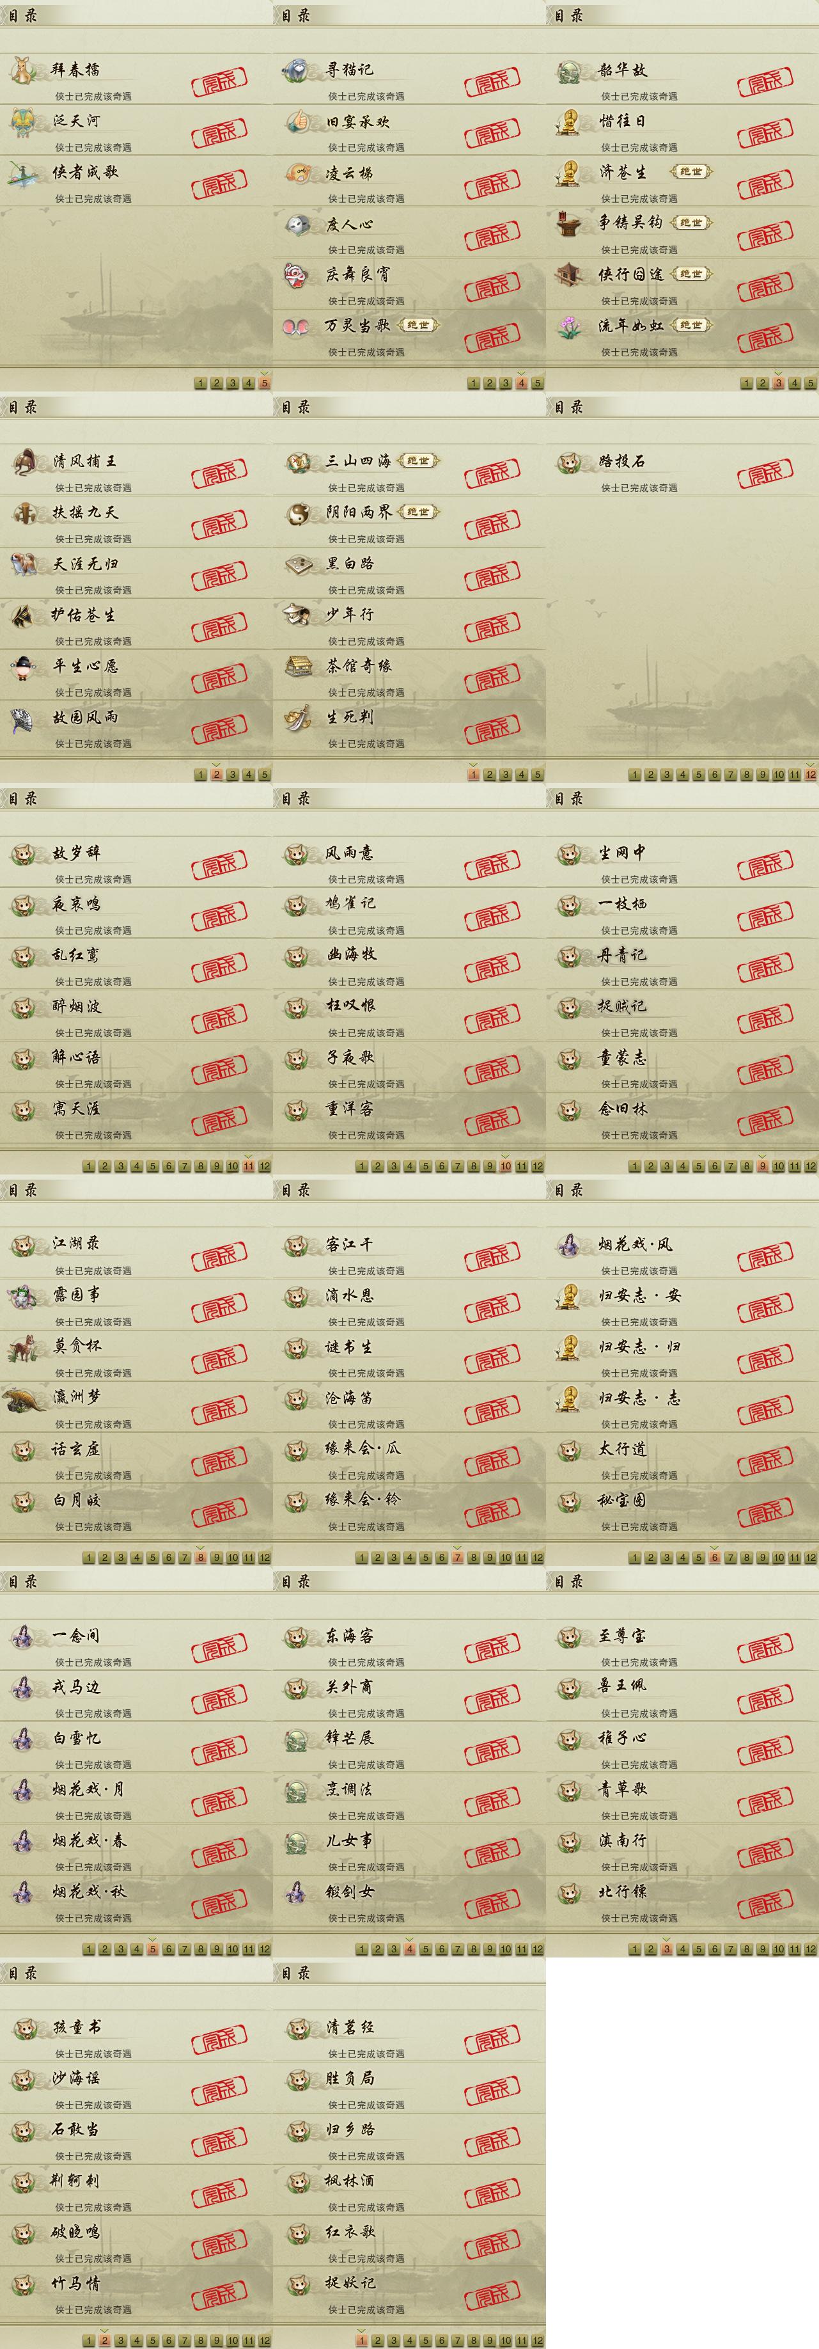Select the 烟花戏·风 entry title
Screen dimensions: 819x2349
(635, 1245)
